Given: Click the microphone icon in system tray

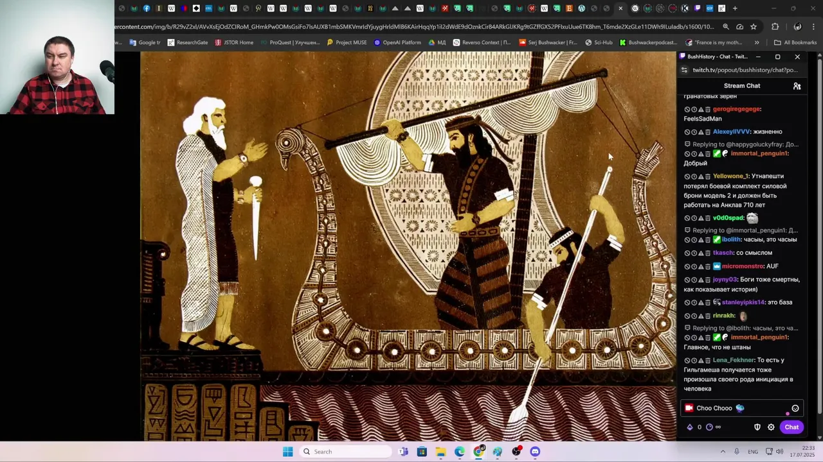Looking at the screenshot, I should click(x=737, y=452).
